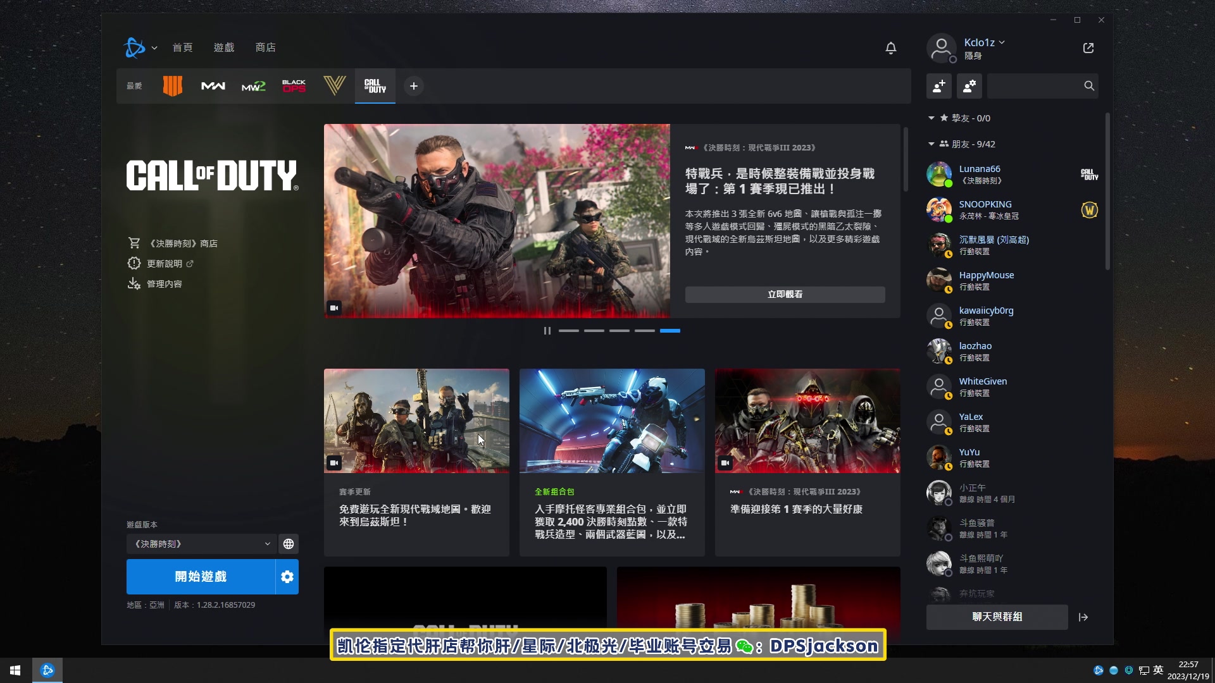Image resolution: width=1215 pixels, height=683 pixels.
Task: Click the video icon on hero banner
Action: pos(334,308)
